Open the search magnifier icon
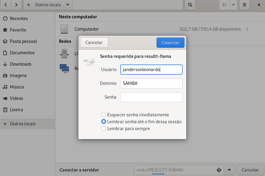Screen dimensions: 265x176 coord(190,5)
